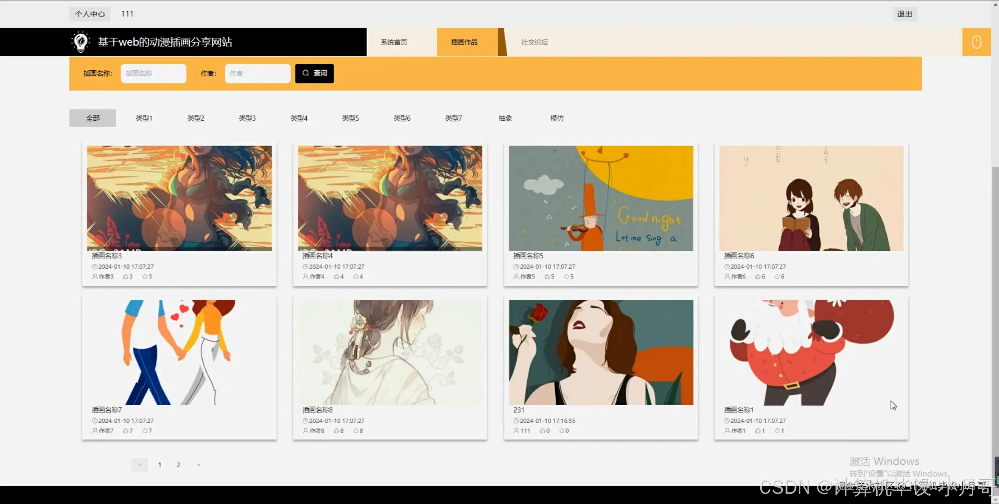
Task: Open the Good night illustration thumbnail
Action: coord(601,198)
